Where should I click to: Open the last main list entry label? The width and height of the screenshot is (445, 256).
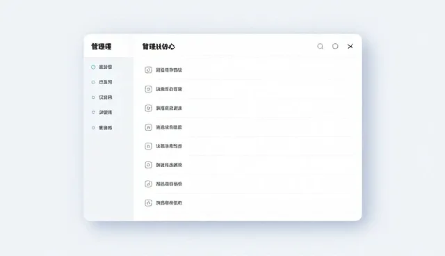coord(169,203)
